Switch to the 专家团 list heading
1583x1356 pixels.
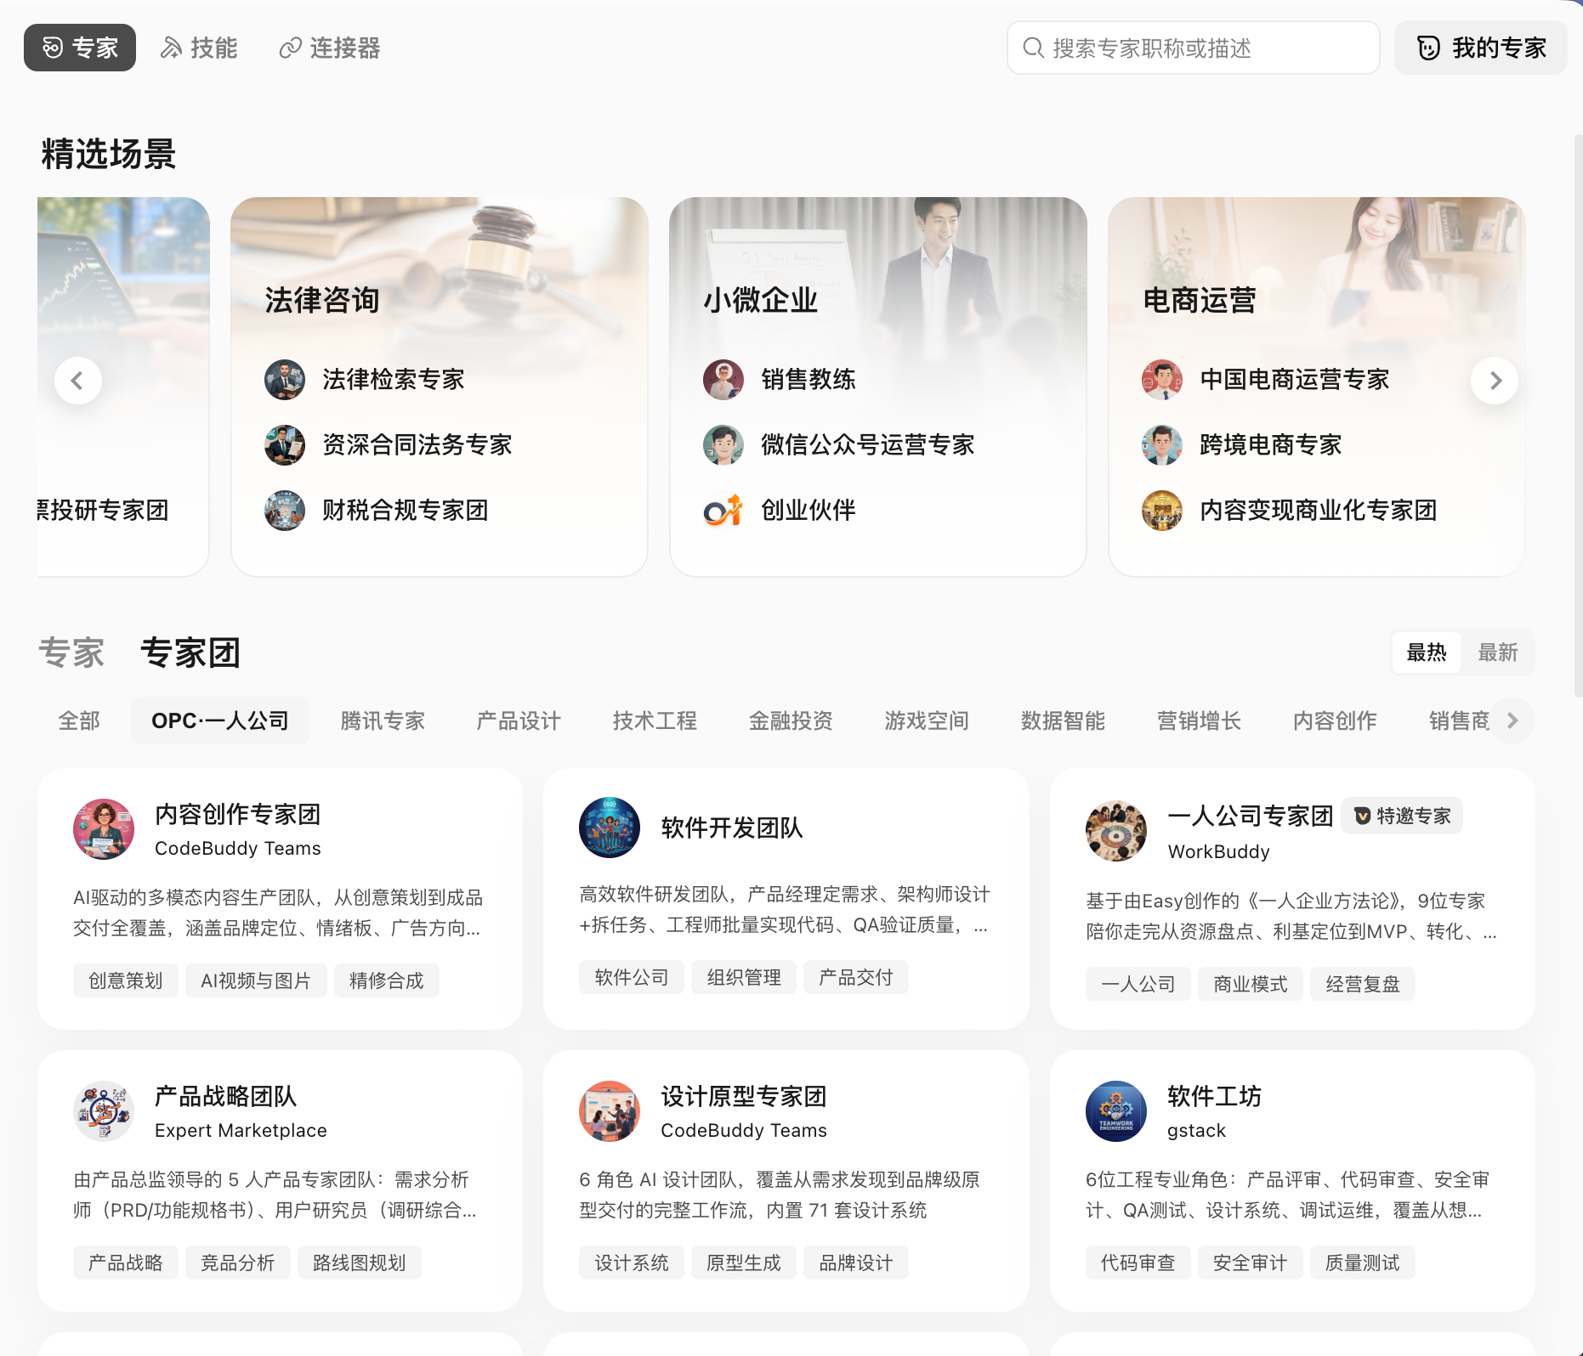[x=190, y=653]
